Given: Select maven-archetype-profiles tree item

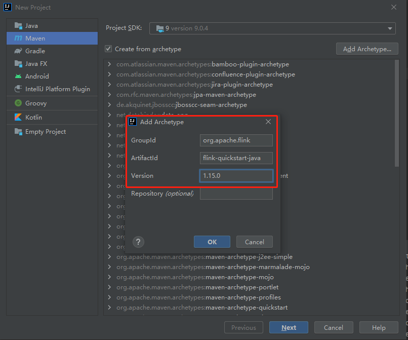Looking at the screenshot, I should point(198,297).
